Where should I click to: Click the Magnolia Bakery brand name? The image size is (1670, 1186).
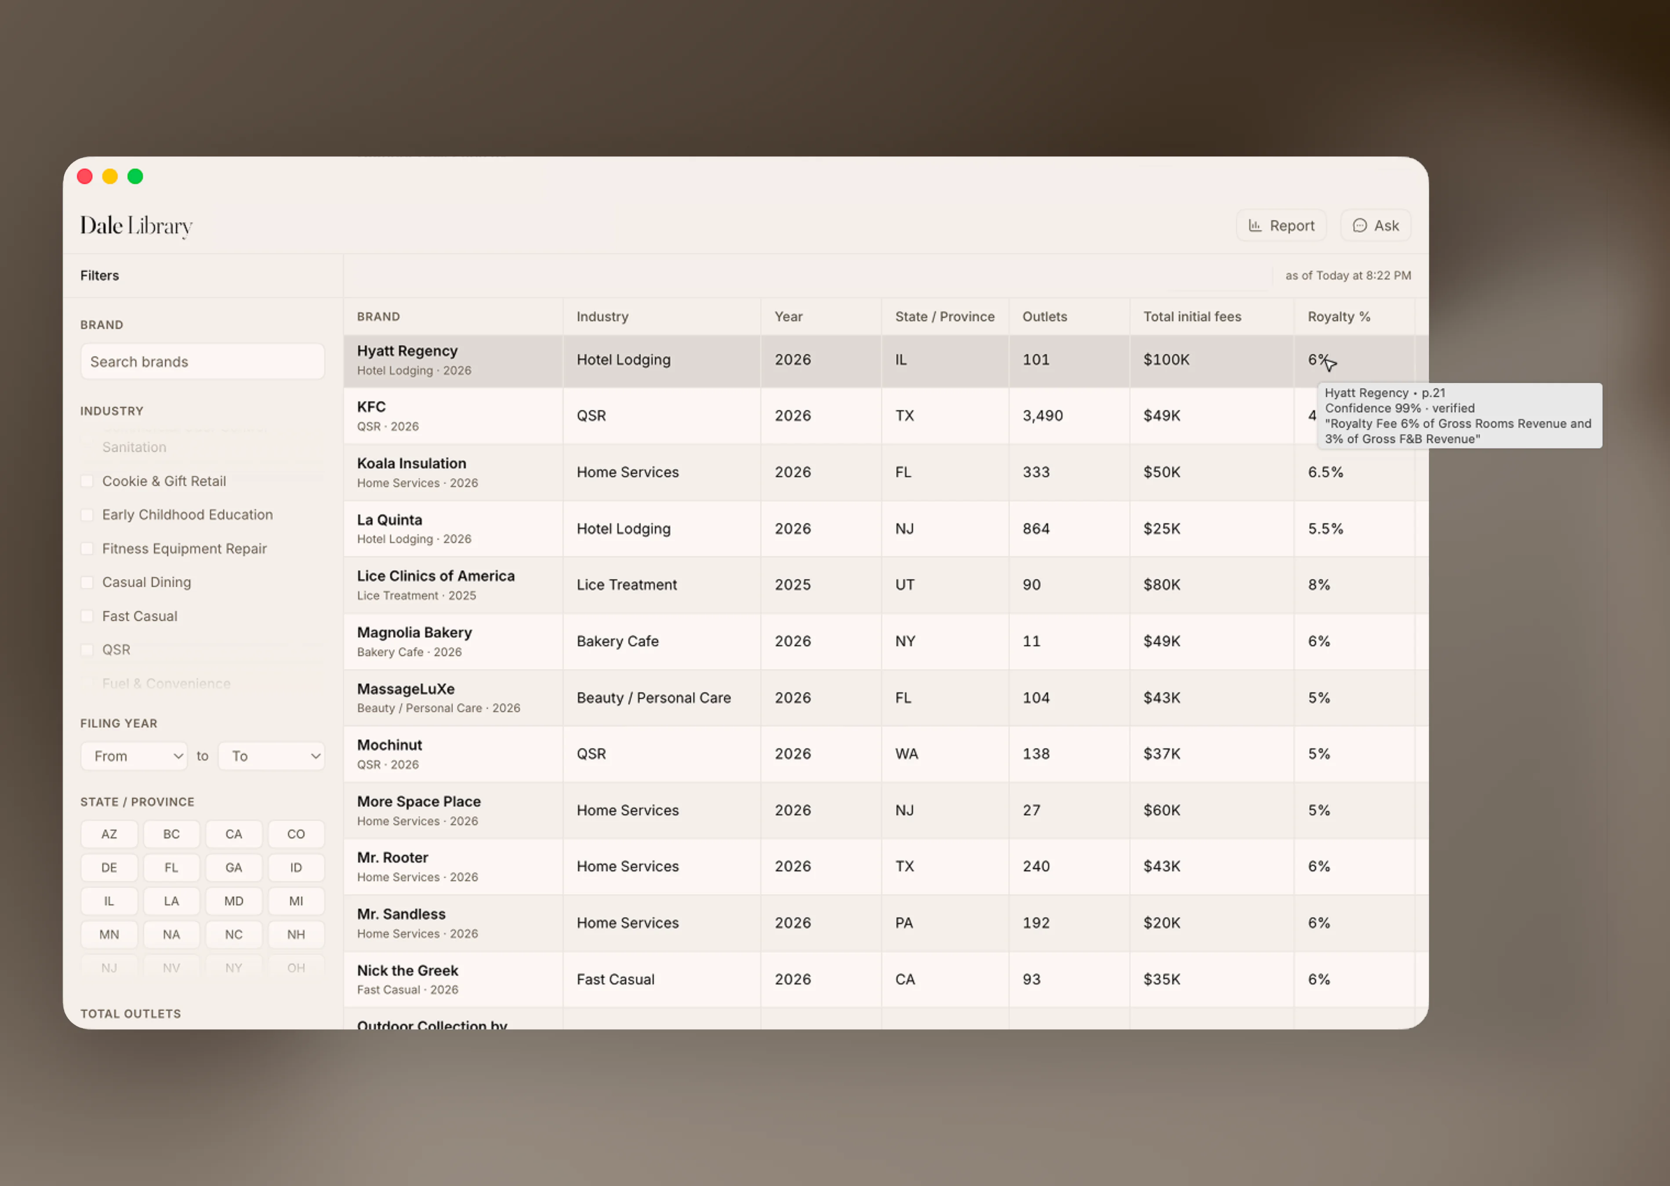tap(414, 633)
